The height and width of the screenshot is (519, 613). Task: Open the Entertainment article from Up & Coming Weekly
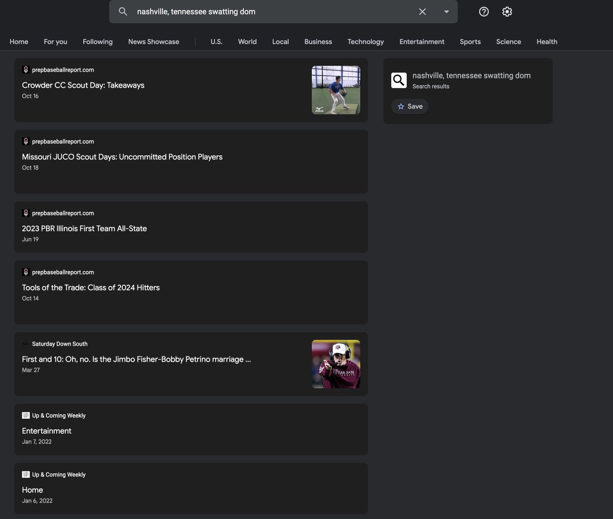tap(46, 431)
